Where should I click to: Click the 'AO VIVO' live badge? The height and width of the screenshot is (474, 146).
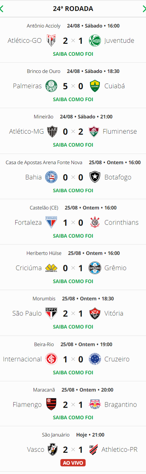[x=73, y=463]
